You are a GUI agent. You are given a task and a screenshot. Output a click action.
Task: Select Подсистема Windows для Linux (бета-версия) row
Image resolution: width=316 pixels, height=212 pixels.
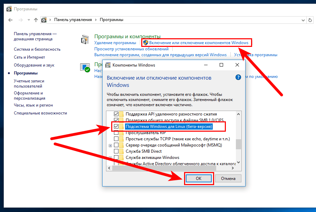pyautogui.click(x=169, y=126)
